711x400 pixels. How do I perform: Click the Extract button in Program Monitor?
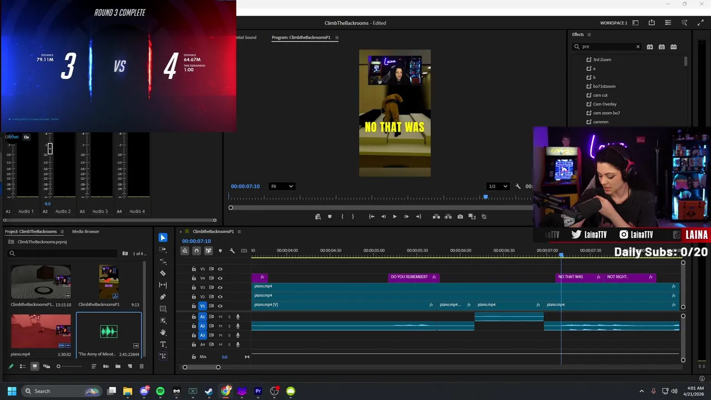(x=448, y=217)
